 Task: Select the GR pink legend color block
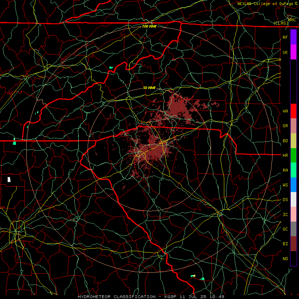[293, 126]
